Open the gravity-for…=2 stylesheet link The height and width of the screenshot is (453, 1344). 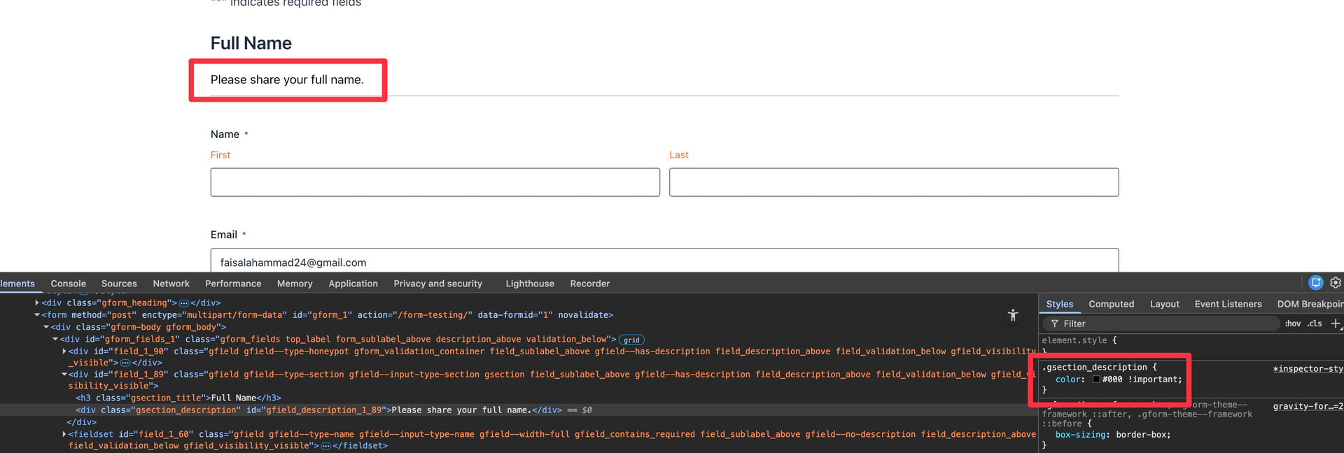1308,406
